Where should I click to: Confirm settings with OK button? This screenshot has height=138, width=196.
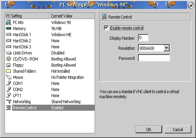point(149,129)
